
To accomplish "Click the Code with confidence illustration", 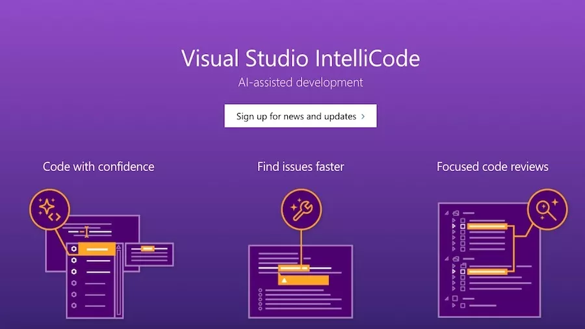I will (x=101, y=254).
